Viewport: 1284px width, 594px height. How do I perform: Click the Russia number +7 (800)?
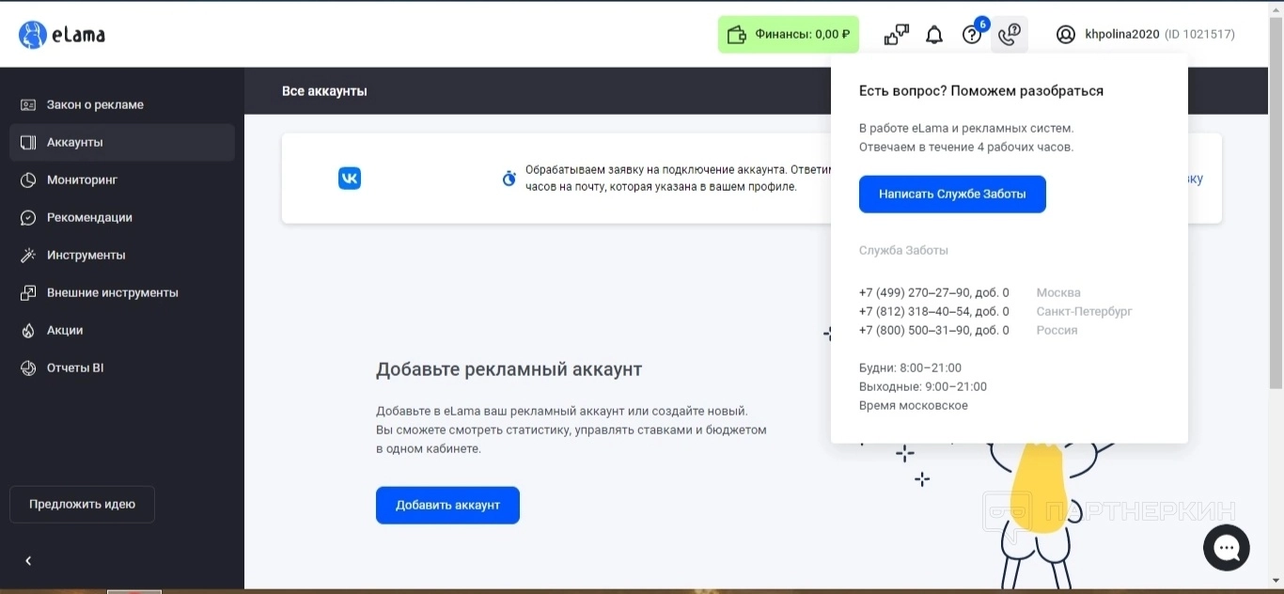(x=934, y=331)
